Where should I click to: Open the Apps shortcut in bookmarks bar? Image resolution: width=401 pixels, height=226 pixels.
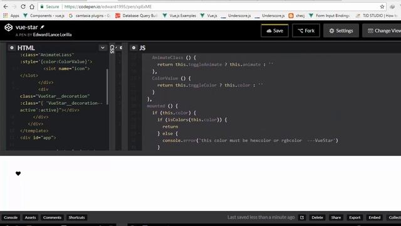[11, 16]
